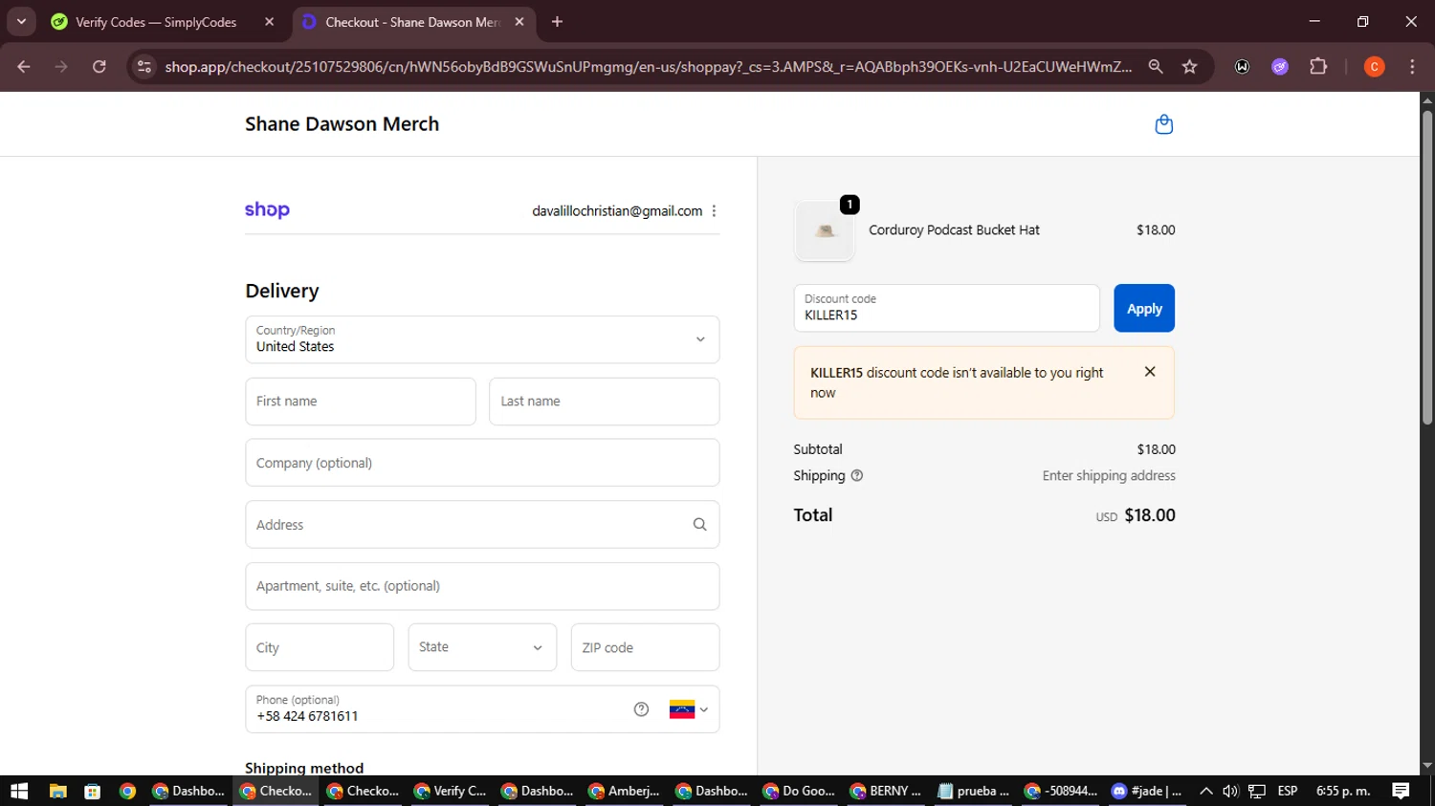Screen dimensions: 1435x806
Task: Click the Enter shipping address text
Action: click(1109, 476)
